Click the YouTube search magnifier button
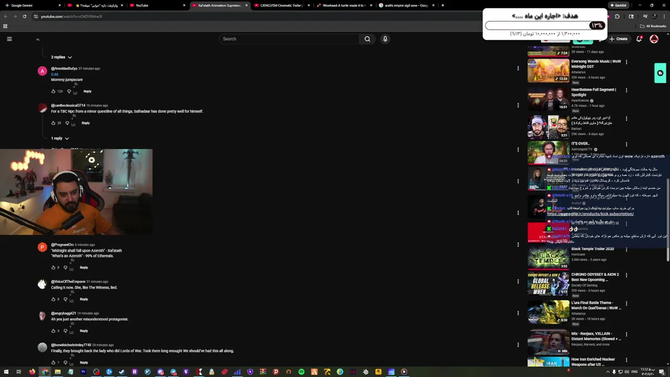 tap(367, 39)
